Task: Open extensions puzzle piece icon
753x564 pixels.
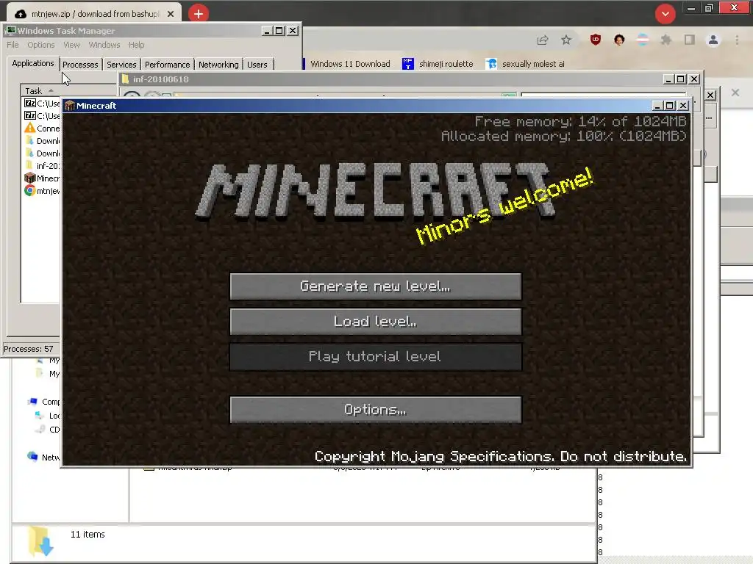Action: [x=665, y=40]
